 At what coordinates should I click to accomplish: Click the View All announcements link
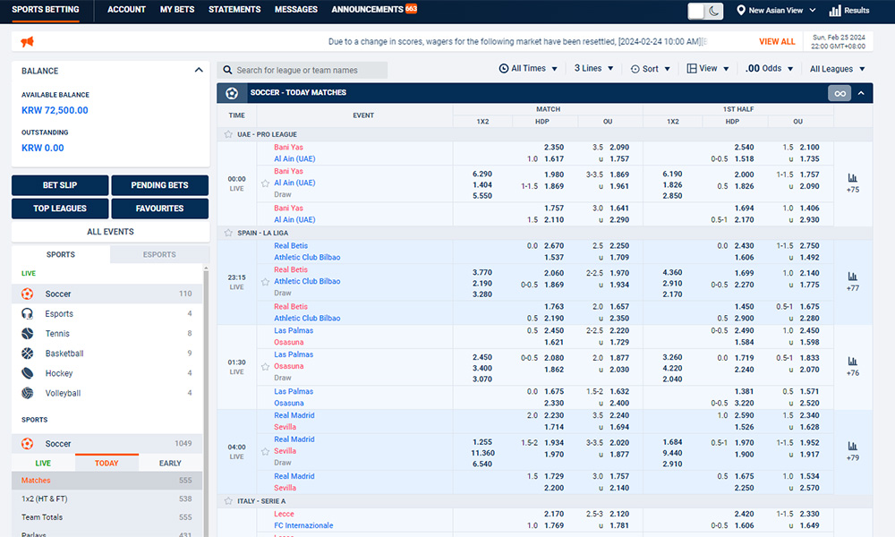[776, 42]
